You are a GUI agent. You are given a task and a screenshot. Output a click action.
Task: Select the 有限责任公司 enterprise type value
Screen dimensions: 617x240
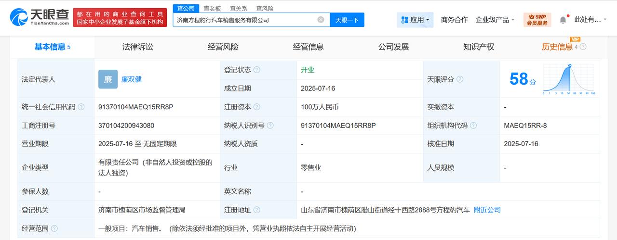pyautogui.click(x=155, y=168)
